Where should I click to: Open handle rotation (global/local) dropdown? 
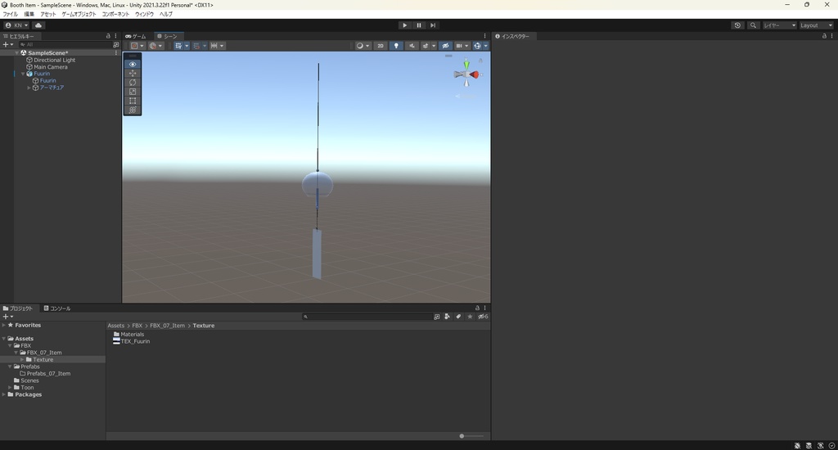pyautogui.click(x=156, y=46)
